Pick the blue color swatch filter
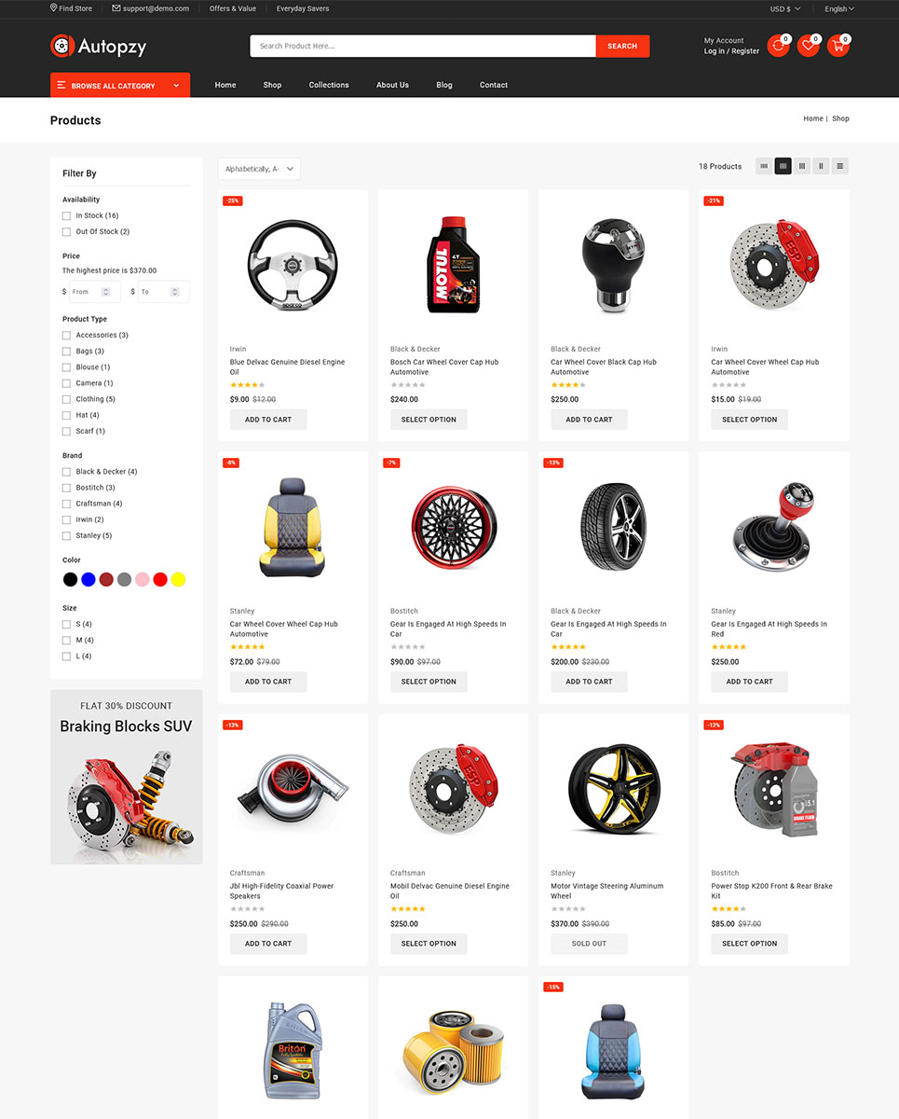 [x=89, y=579]
